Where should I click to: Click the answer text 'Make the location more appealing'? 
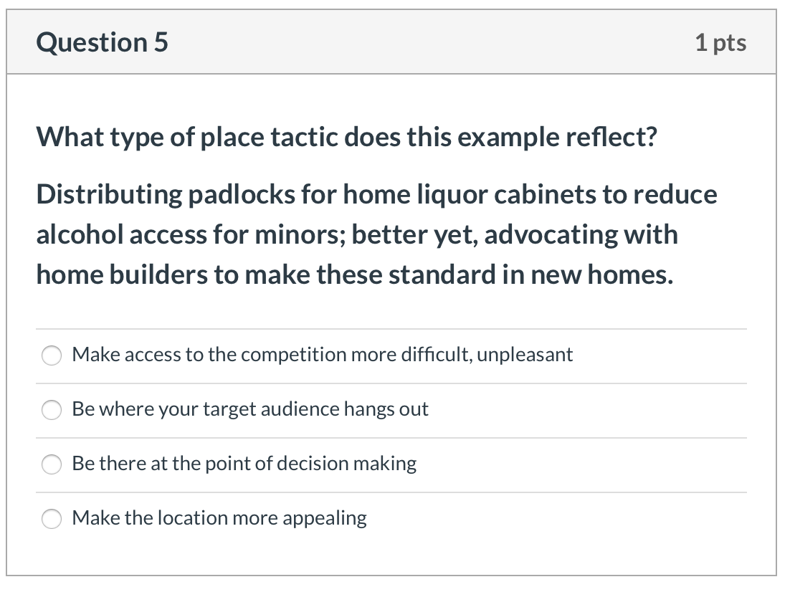tap(218, 517)
